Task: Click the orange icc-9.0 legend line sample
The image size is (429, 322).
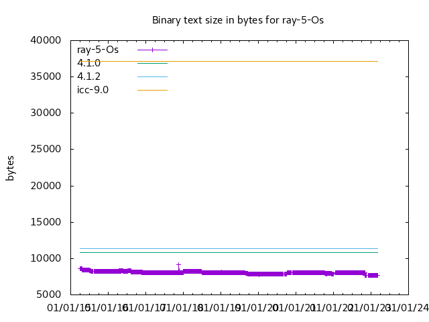Action: tap(152, 90)
